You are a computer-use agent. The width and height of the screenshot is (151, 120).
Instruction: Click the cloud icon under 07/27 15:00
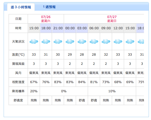tap(130, 42)
